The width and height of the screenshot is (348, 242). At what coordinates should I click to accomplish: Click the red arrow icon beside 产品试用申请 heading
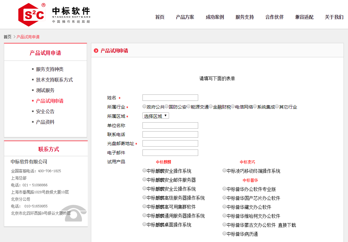(x=96, y=51)
